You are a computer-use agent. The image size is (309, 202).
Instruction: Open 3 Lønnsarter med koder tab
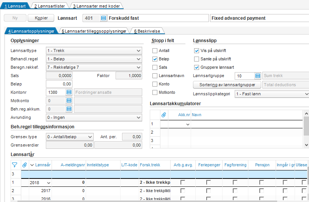[x=96, y=6]
